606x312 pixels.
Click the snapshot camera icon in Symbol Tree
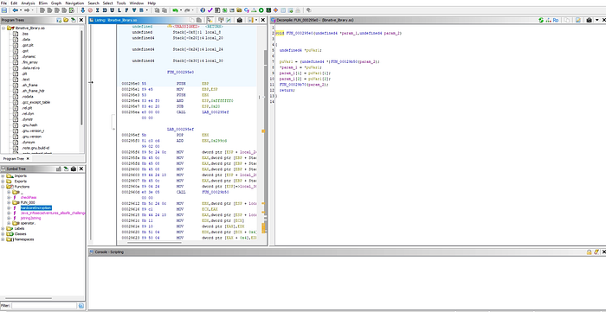tap(74, 169)
